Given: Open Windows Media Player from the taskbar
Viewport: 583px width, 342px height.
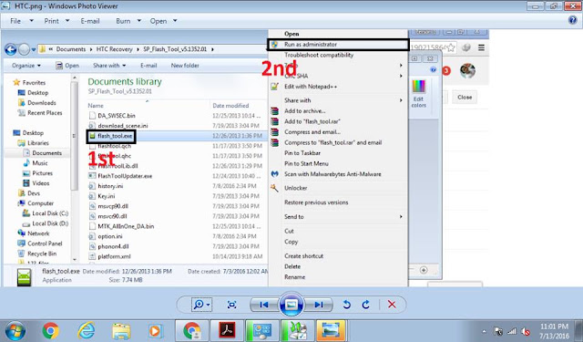Looking at the screenshot, I should [156, 331].
